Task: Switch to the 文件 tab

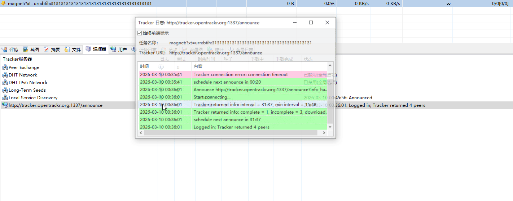Action: [73, 49]
